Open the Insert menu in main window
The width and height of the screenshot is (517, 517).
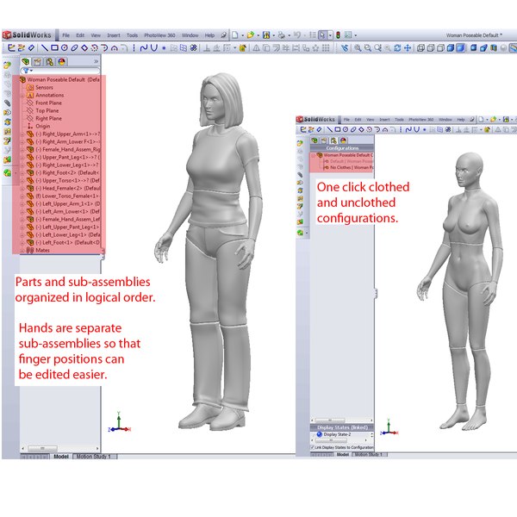tap(114, 35)
